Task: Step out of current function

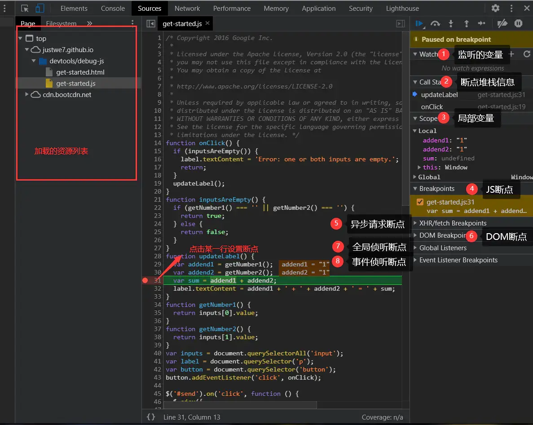Action: 467,23
